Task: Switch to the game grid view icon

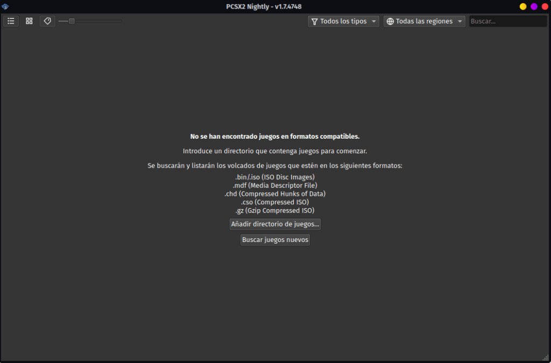Action: (x=29, y=21)
